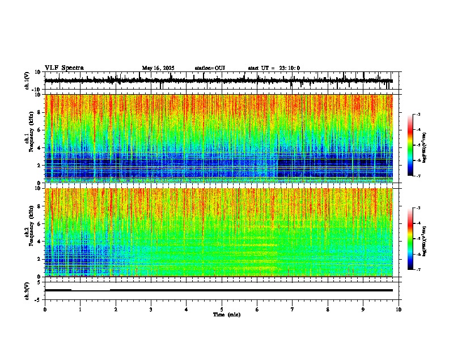
Task: Click the ch.3(V) axis "5" tick label
Action: [39, 282]
